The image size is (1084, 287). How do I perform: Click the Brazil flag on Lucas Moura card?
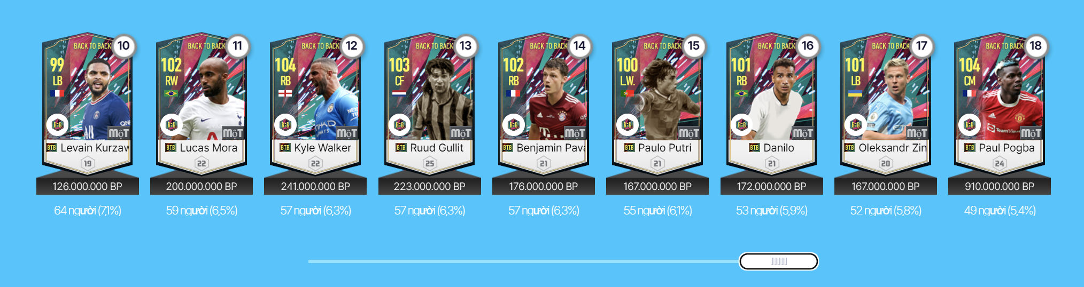point(171,93)
